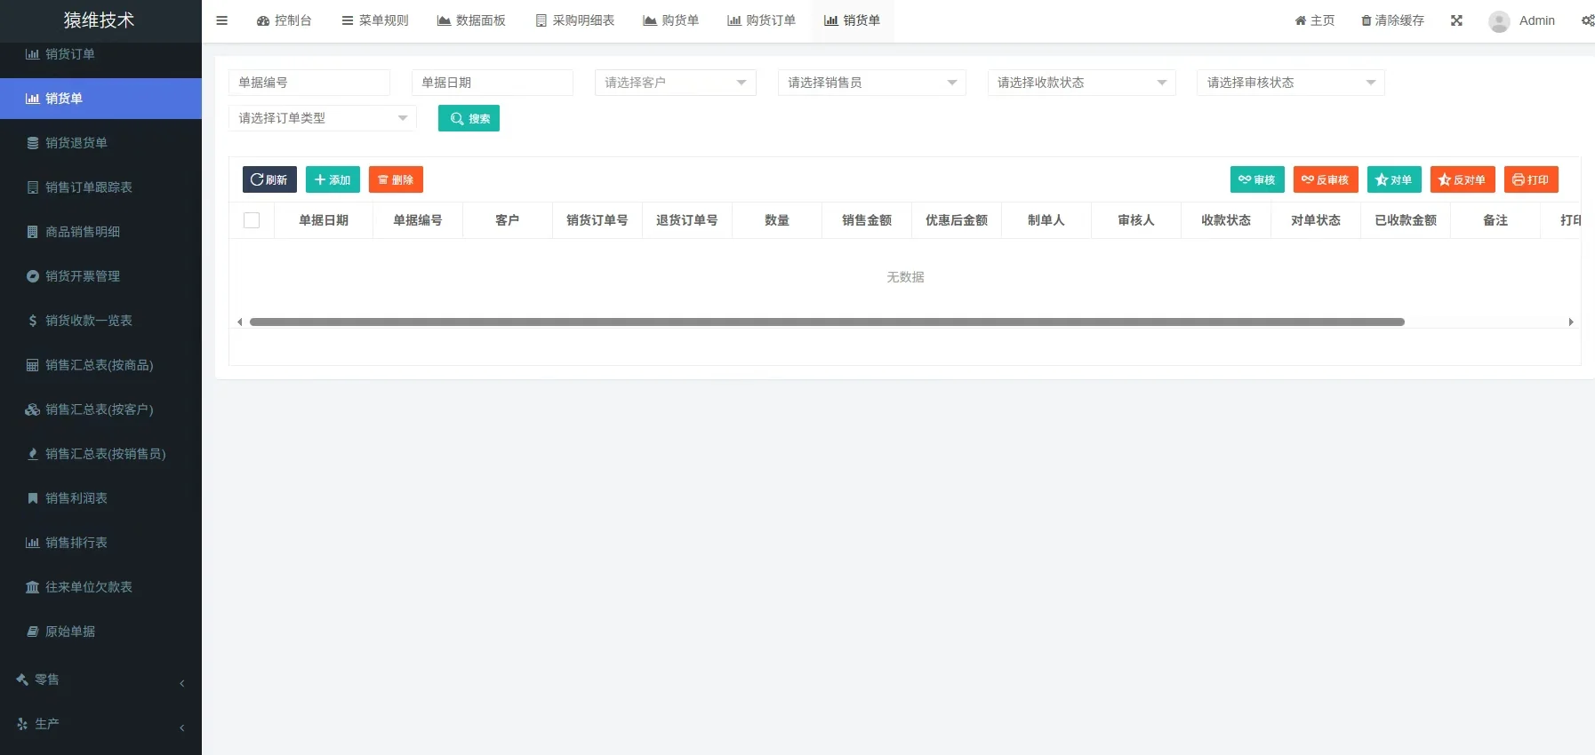Open 销货退货单 in the sidebar
Image resolution: width=1595 pixels, height=755 pixels.
pos(100,143)
